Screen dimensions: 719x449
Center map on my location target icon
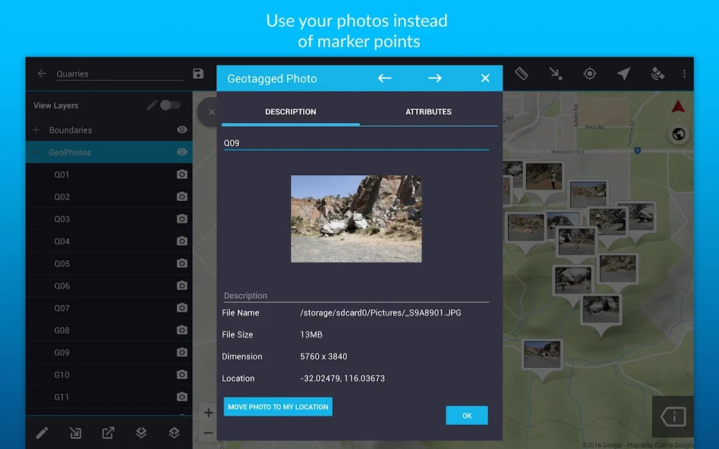pos(589,74)
